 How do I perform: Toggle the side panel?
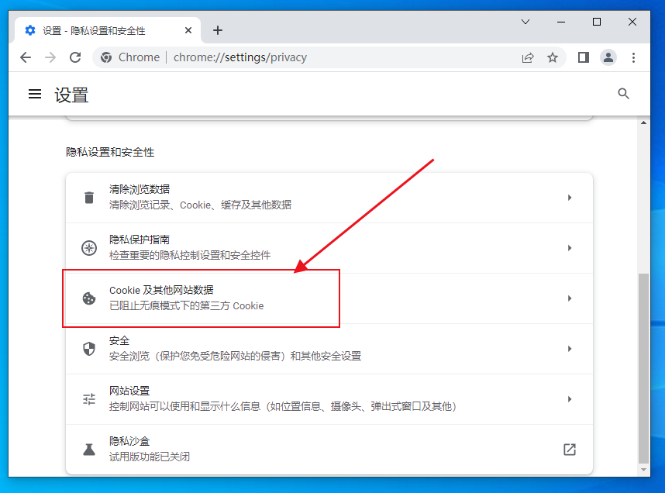point(584,57)
